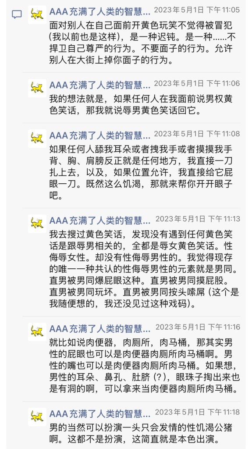Open username link on the 11:13 post
This screenshot has width=252, height=449.
[x=99, y=221]
